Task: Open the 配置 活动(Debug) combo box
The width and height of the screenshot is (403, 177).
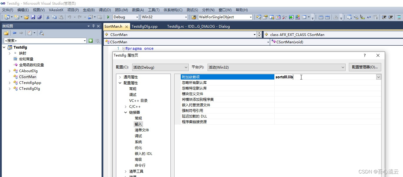Action: coord(160,67)
